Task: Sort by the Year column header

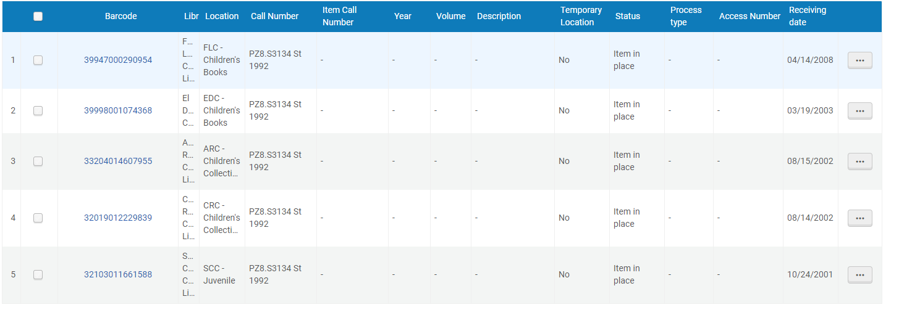Action: click(x=403, y=17)
